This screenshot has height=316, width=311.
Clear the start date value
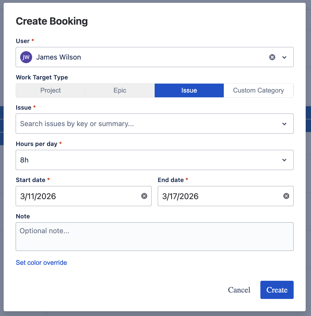click(x=144, y=196)
